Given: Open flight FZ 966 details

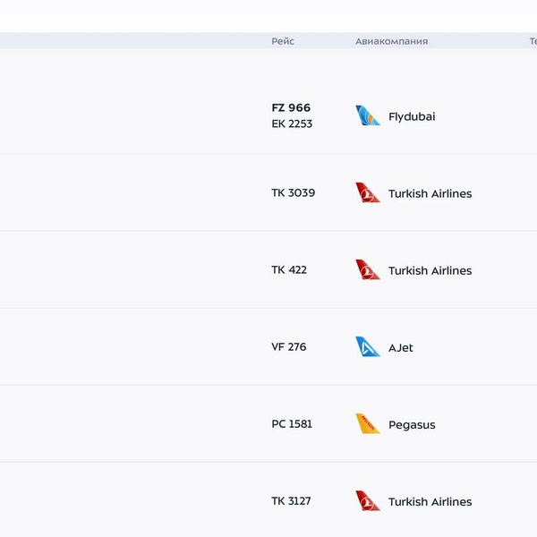Looking at the screenshot, I should pyautogui.click(x=291, y=108).
